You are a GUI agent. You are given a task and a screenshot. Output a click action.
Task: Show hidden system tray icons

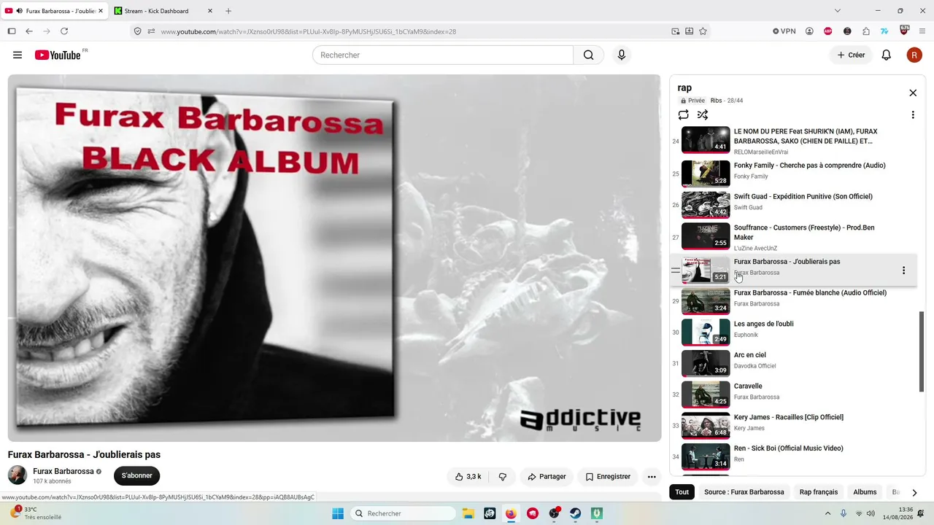[x=827, y=513]
